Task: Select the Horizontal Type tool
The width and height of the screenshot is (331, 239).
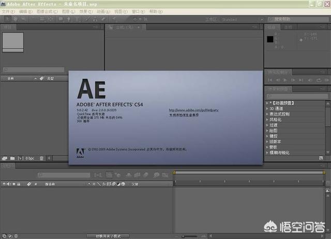Action: (77, 19)
